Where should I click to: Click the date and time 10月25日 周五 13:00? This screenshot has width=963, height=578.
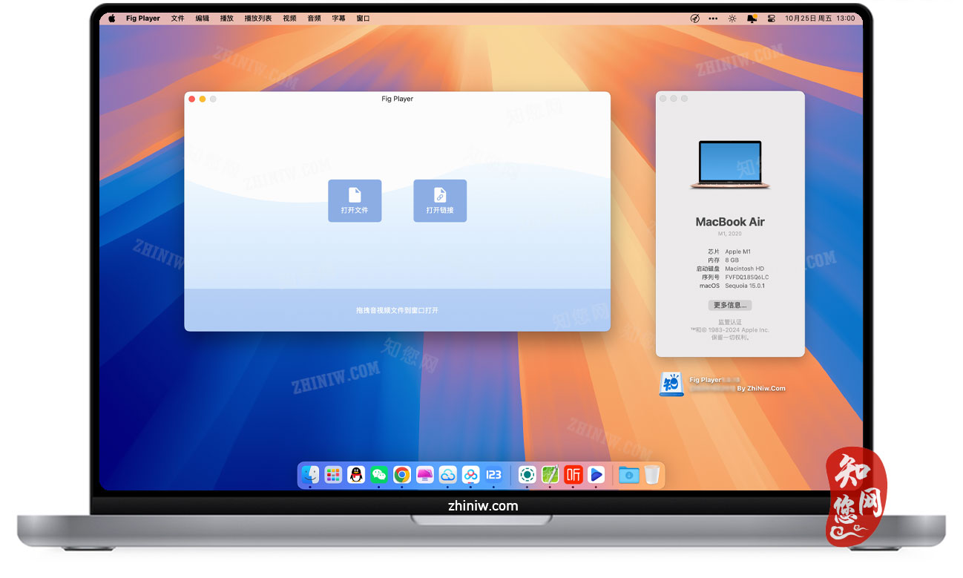click(820, 19)
